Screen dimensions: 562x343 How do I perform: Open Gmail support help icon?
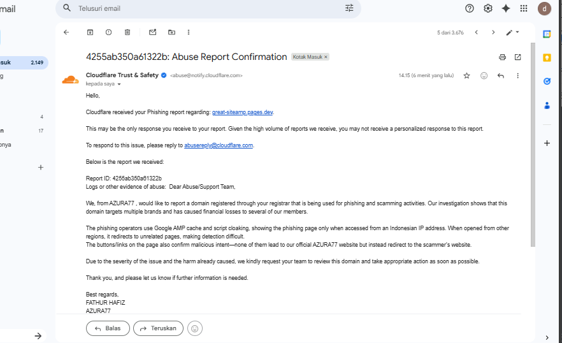(470, 8)
